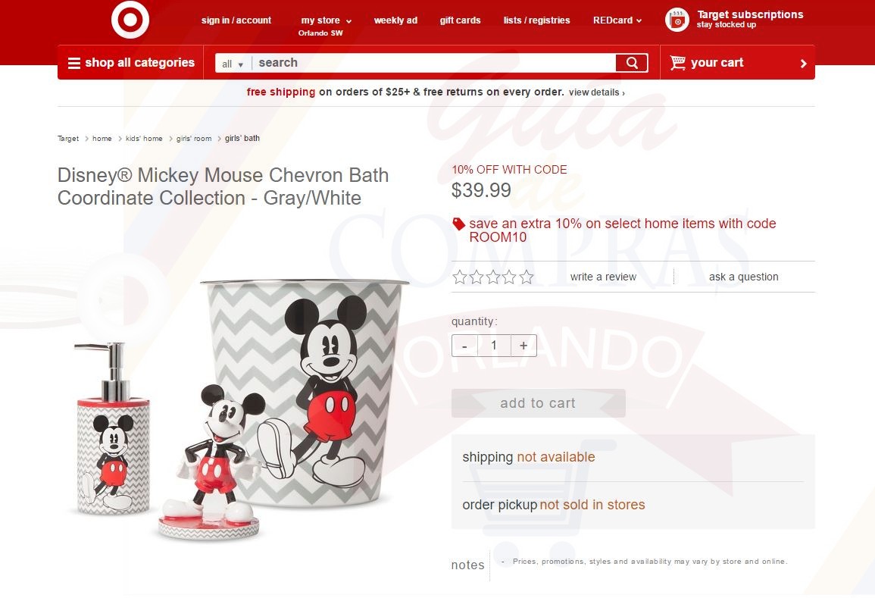Click the Target bullseye logo
The height and width of the screenshot is (598, 875).
tap(130, 20)
